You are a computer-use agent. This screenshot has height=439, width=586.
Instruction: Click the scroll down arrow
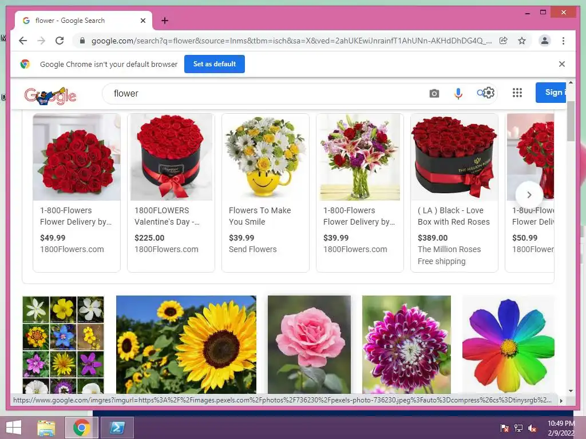(x=571, y=391)
